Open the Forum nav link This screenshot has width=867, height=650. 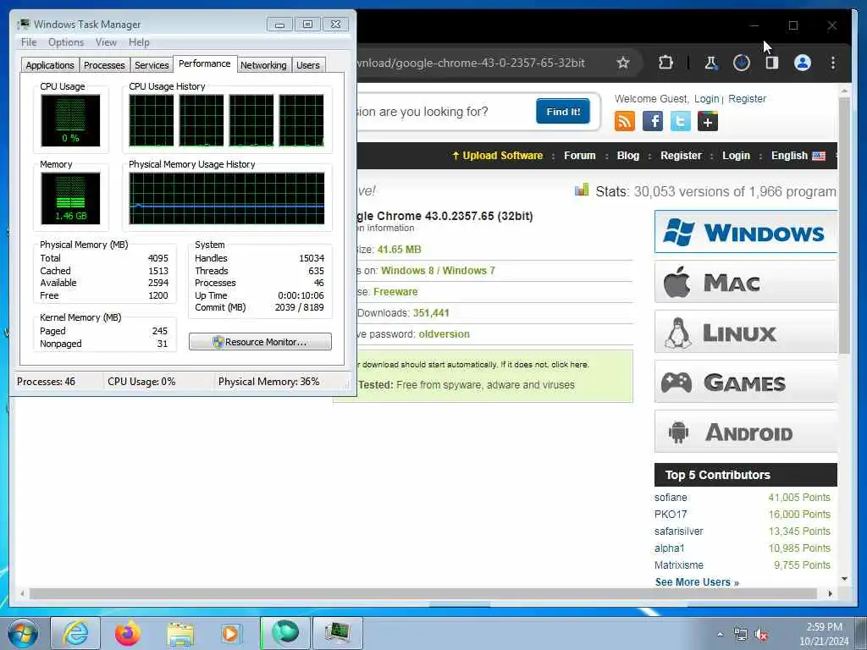579,156
